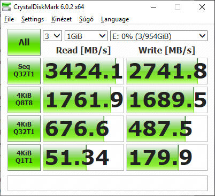215x196 pixels.
Task: Close the CrystalDiskMark window
Action: pyautogui.click(x=202, y=7)
